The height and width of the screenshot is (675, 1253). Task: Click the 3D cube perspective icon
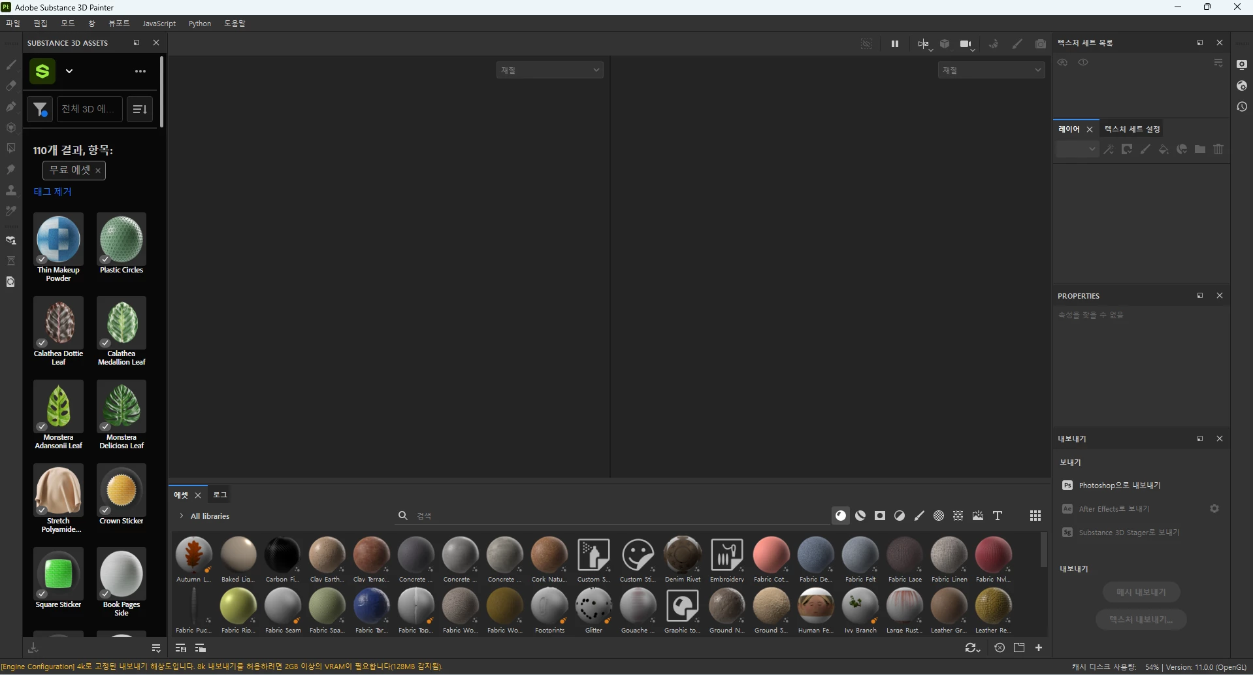click(945, 44)
